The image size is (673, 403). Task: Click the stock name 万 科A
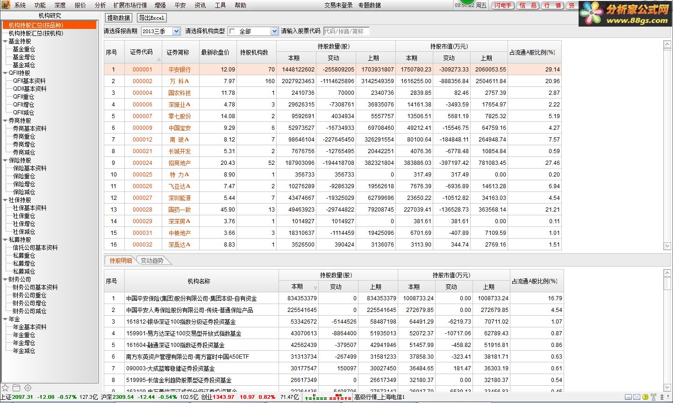[x=179, y=81]
